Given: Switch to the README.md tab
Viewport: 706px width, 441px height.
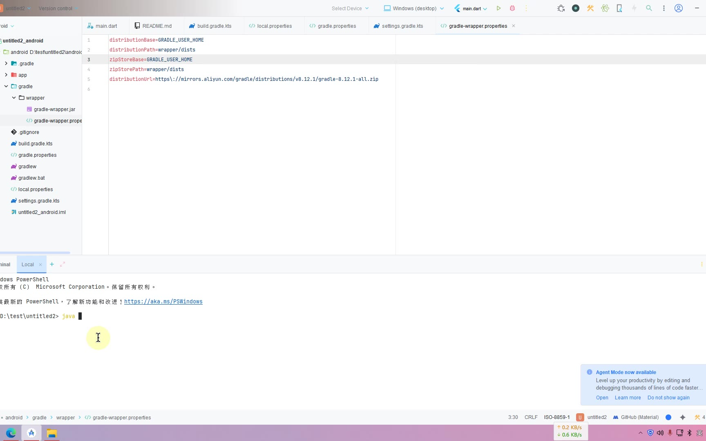Looking at the screenshot, I should point(153,26).
